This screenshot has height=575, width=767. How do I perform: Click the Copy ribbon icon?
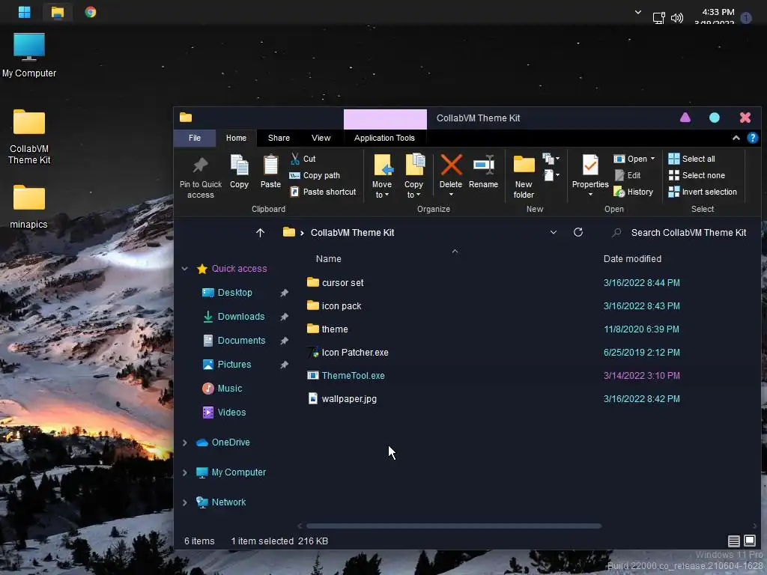tap(239, 171)
